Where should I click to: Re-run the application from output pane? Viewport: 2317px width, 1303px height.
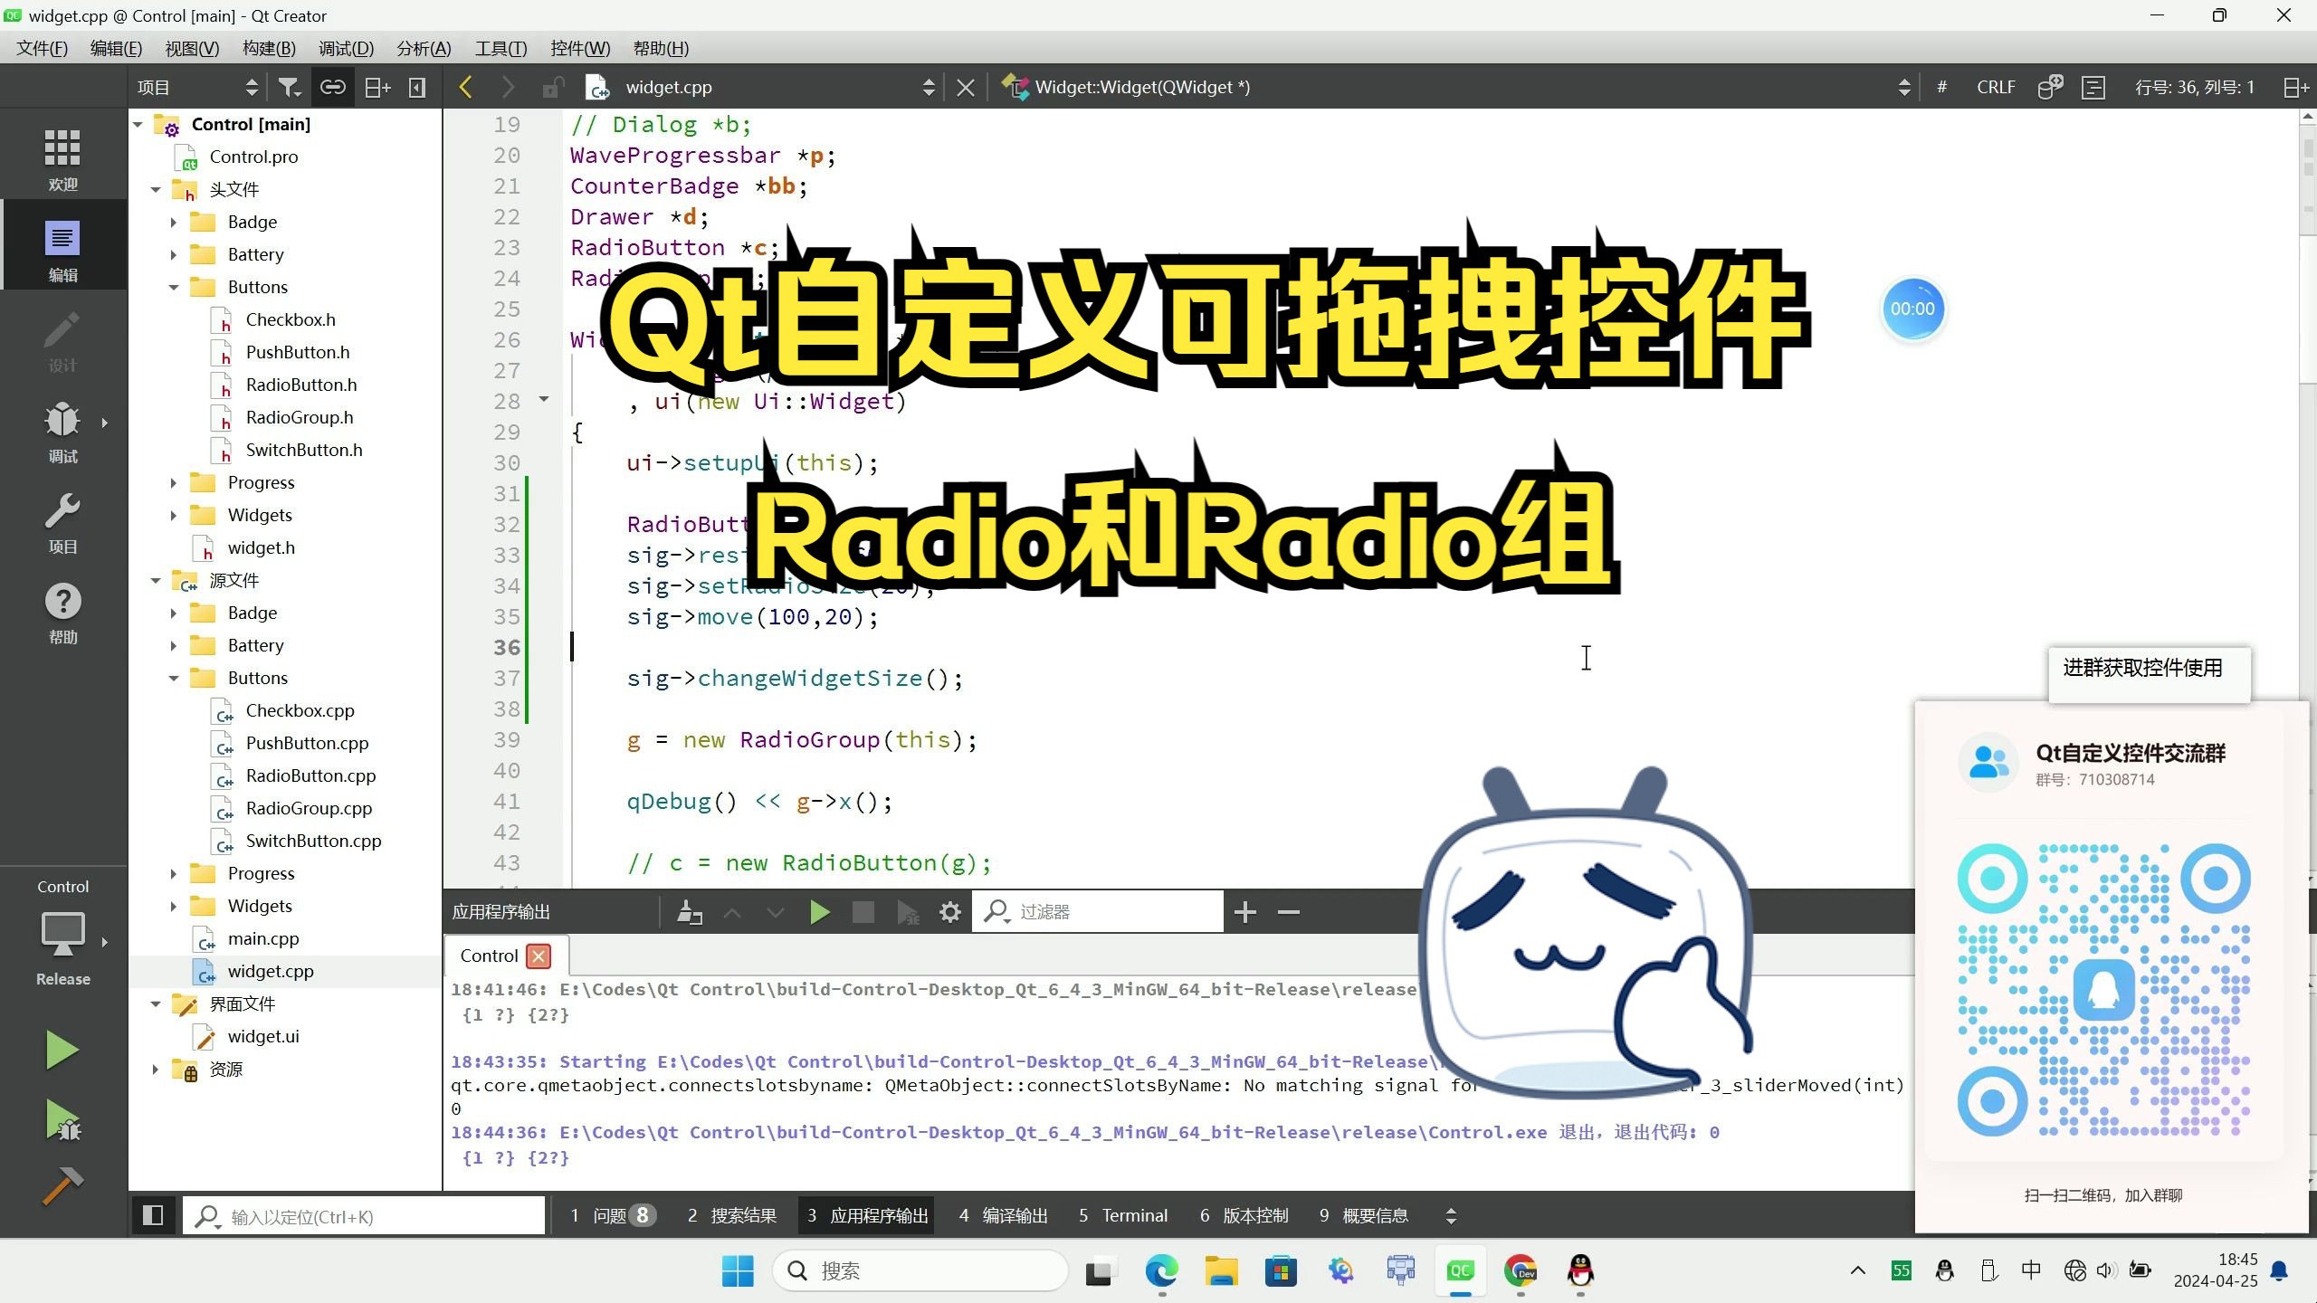click(820, 912)
